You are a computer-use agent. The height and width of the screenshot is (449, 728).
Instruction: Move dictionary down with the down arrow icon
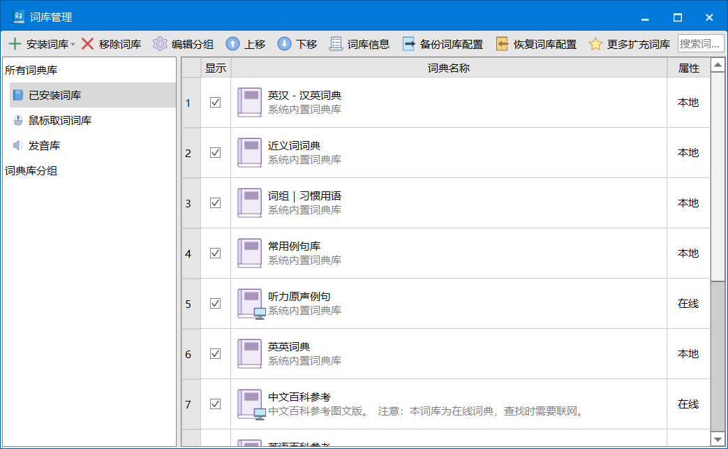(284, 44)
